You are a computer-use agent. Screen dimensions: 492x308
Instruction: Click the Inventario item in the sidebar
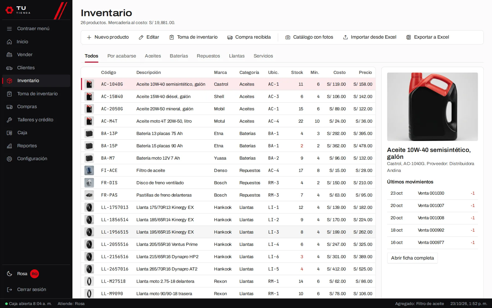36,81
